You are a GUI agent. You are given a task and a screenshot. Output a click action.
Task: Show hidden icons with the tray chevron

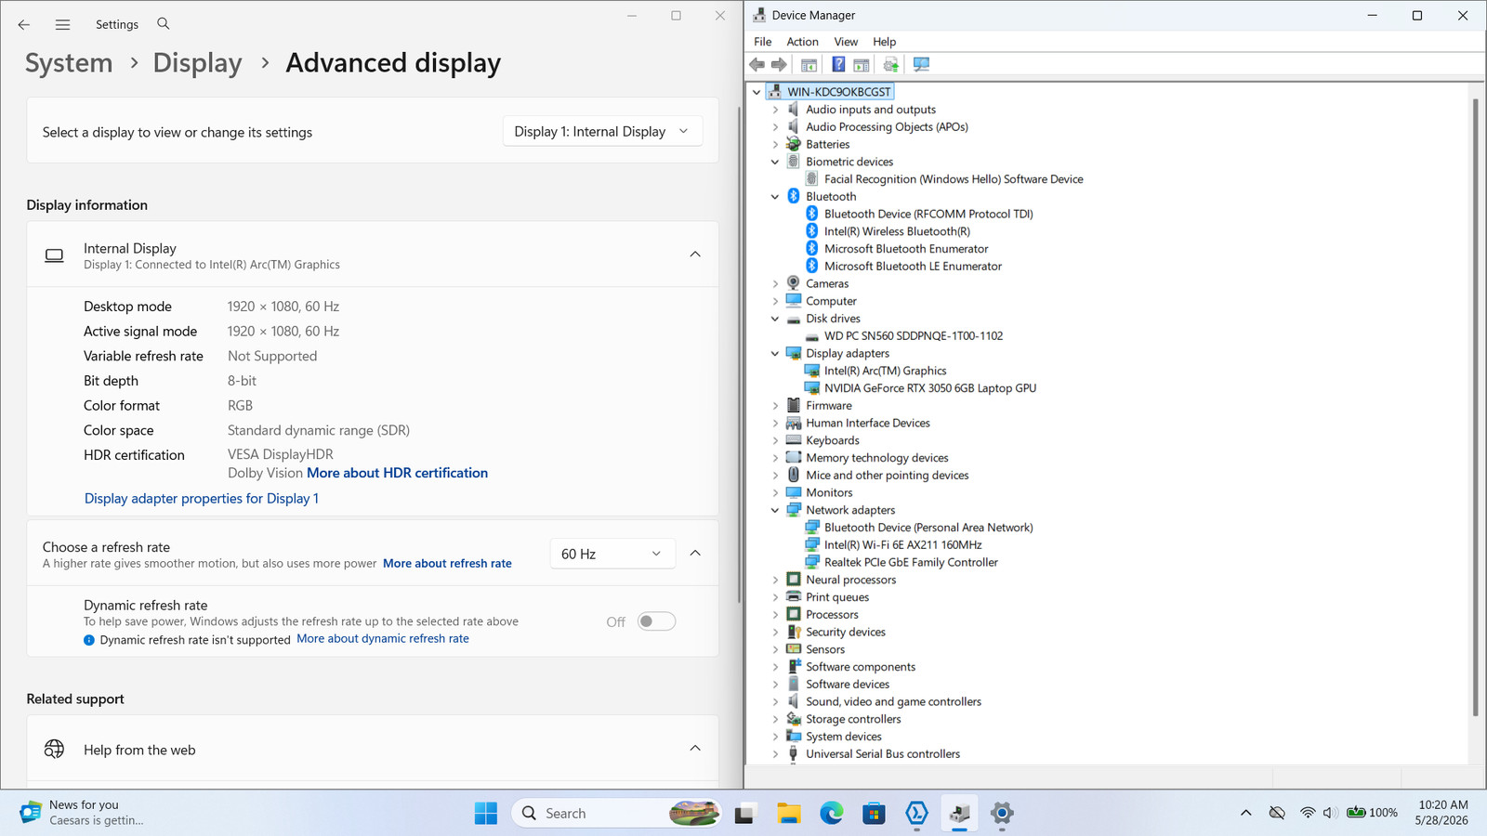[x=1245, y=813]
